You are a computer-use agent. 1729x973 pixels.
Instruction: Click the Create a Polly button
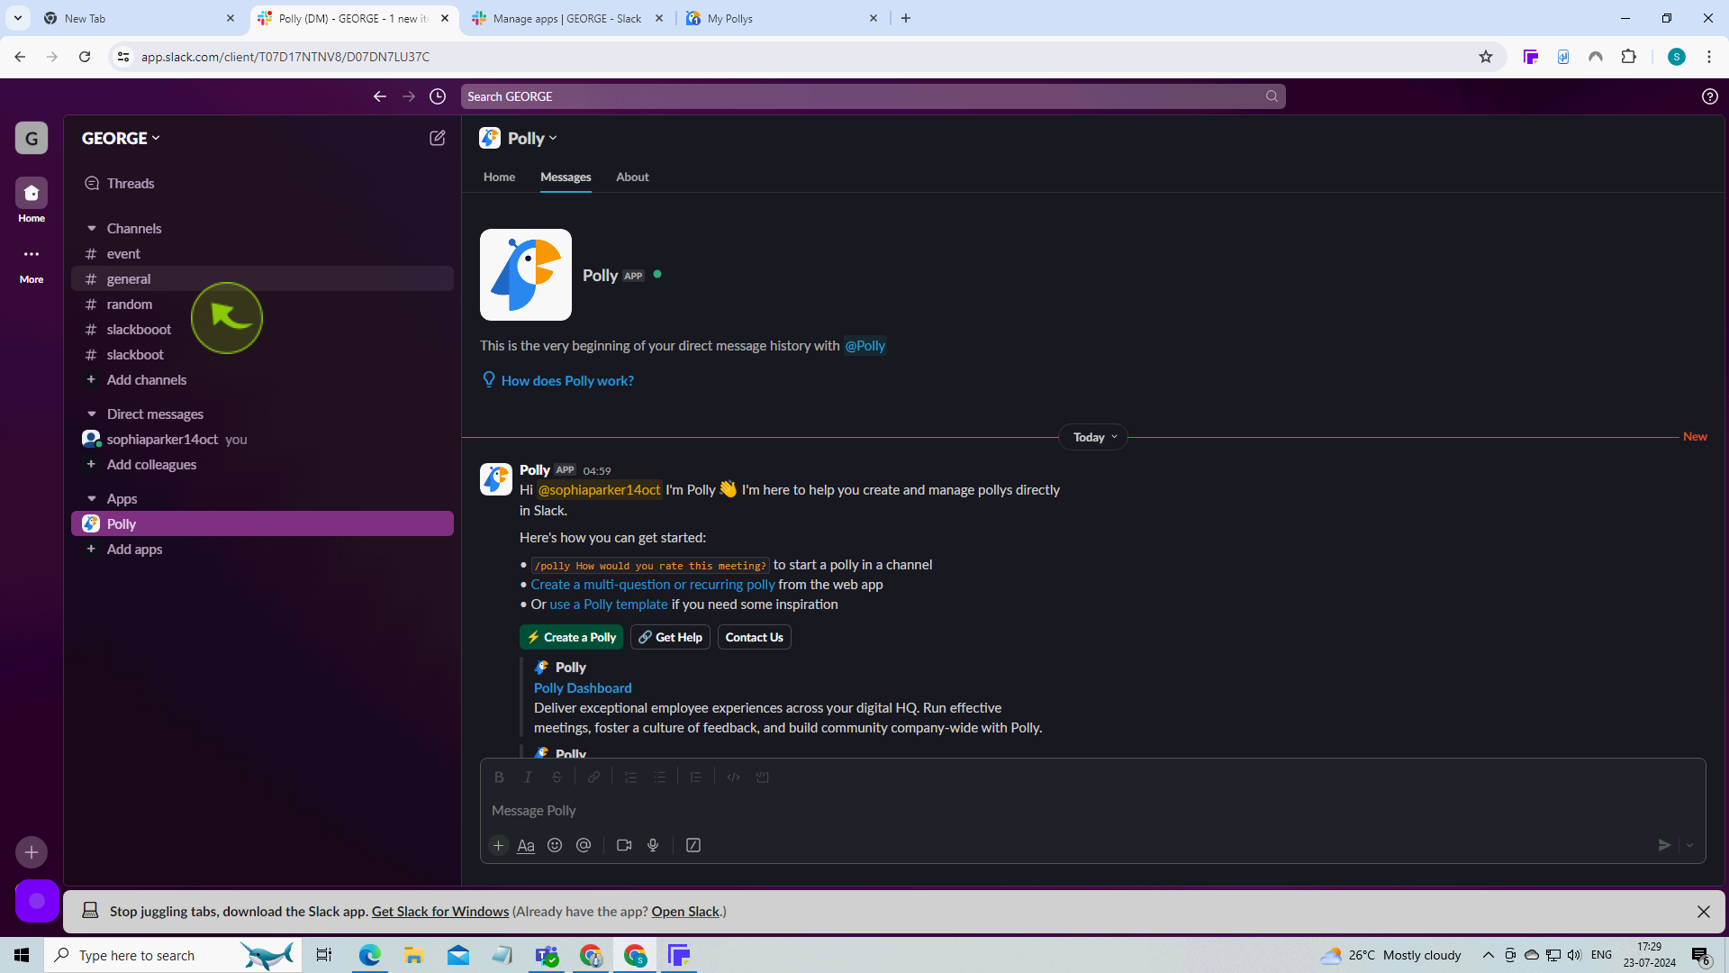tap(571, 637)
